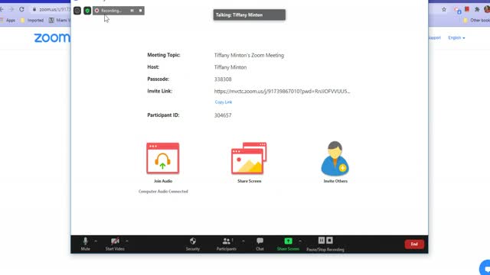Click the Computer Audio Connected text
490x275 pixels.
(x=163, y=192)
